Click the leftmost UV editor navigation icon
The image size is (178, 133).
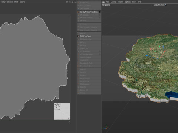[67, 2]
